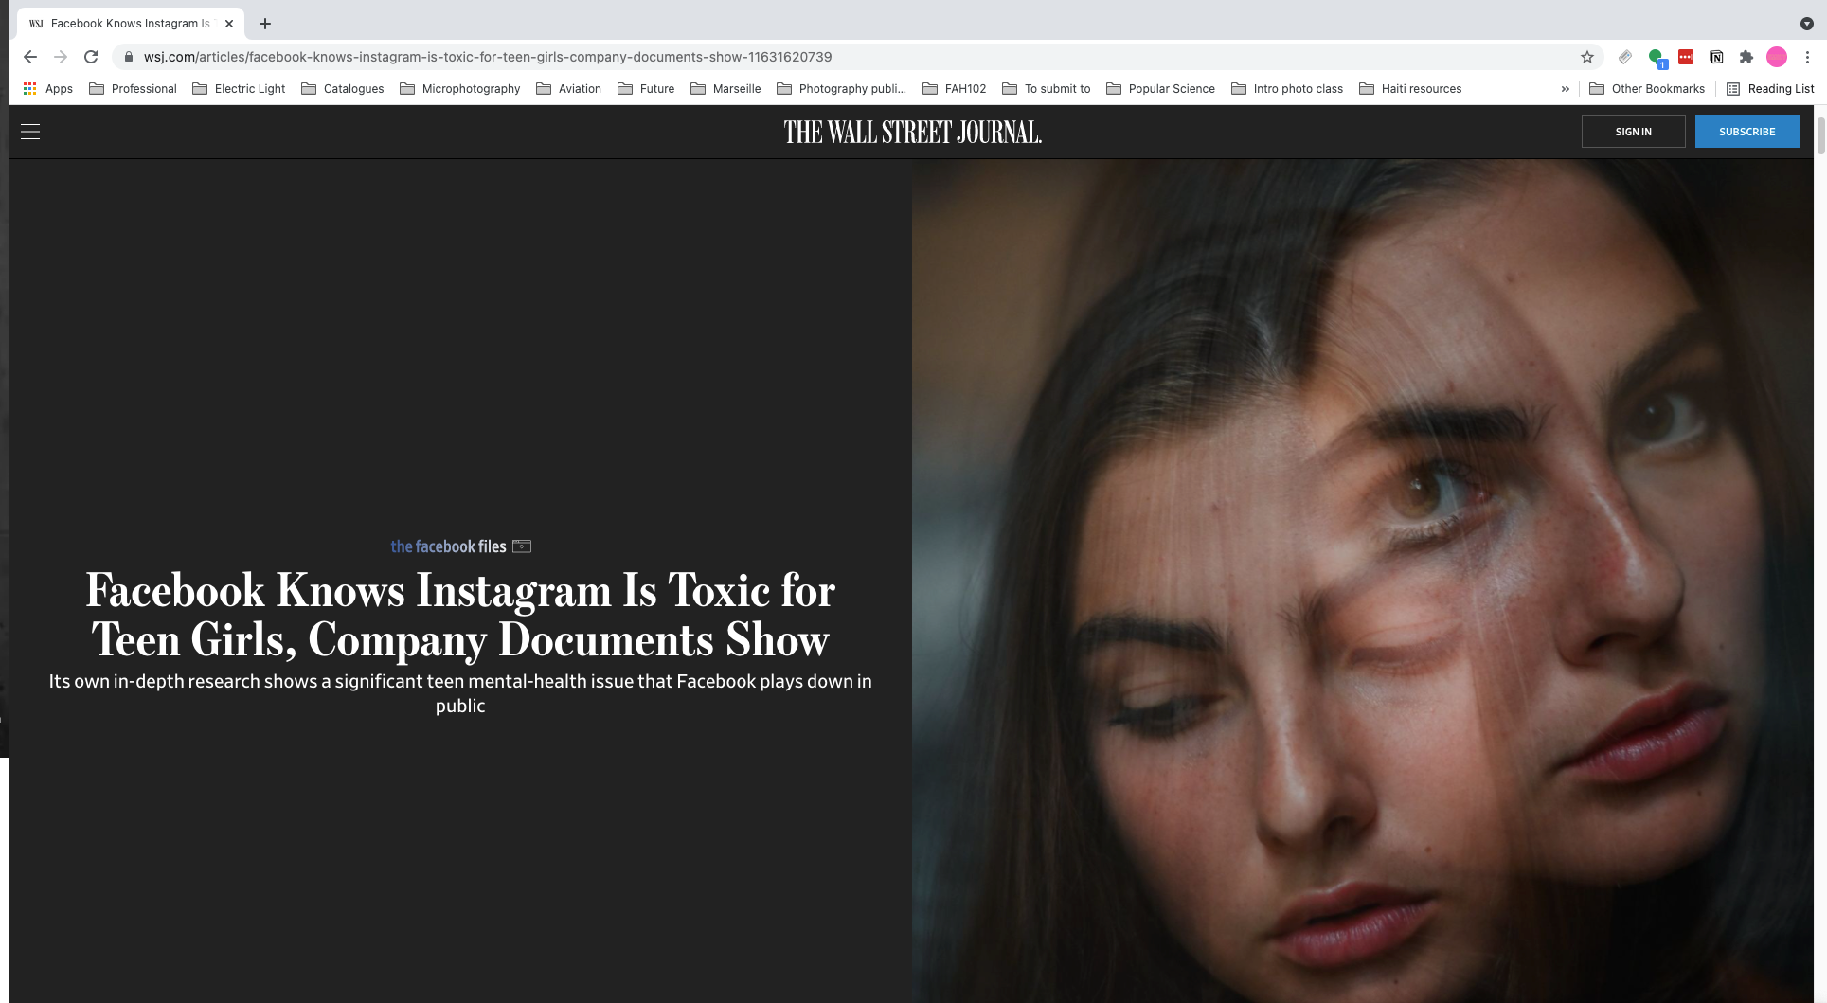1827x1003 pixels.
Task: Open the Microphotography bookmarks folder
Action: 460,88
